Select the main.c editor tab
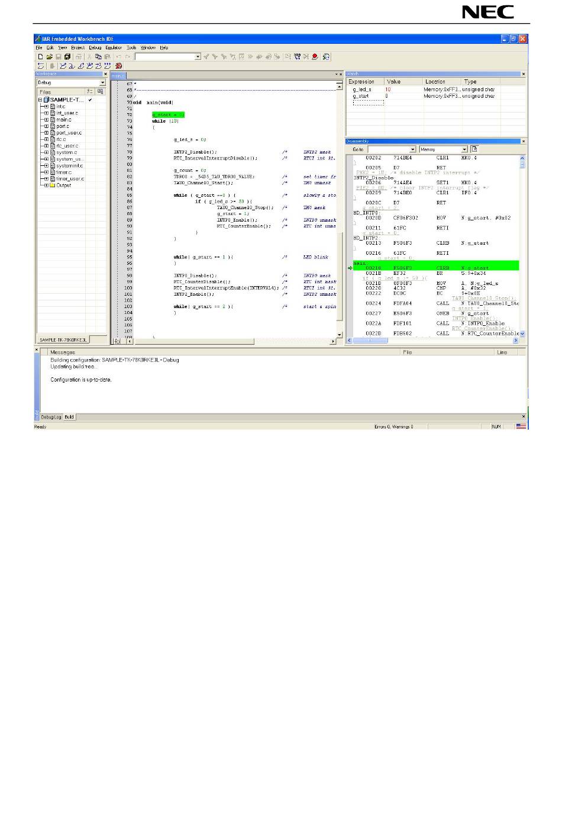 pos(118,76)
